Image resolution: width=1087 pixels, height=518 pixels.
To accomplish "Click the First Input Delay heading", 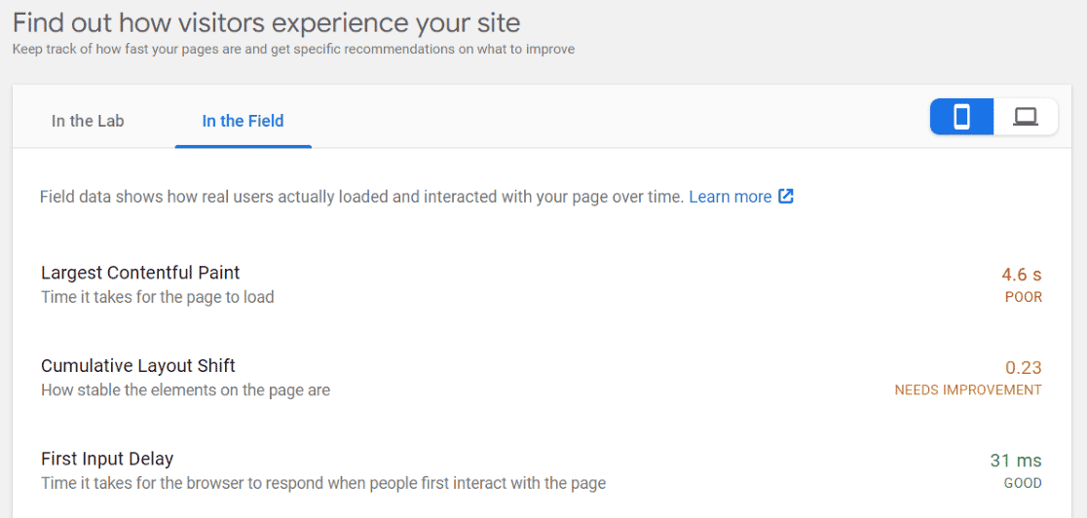I will click(107, 459).
